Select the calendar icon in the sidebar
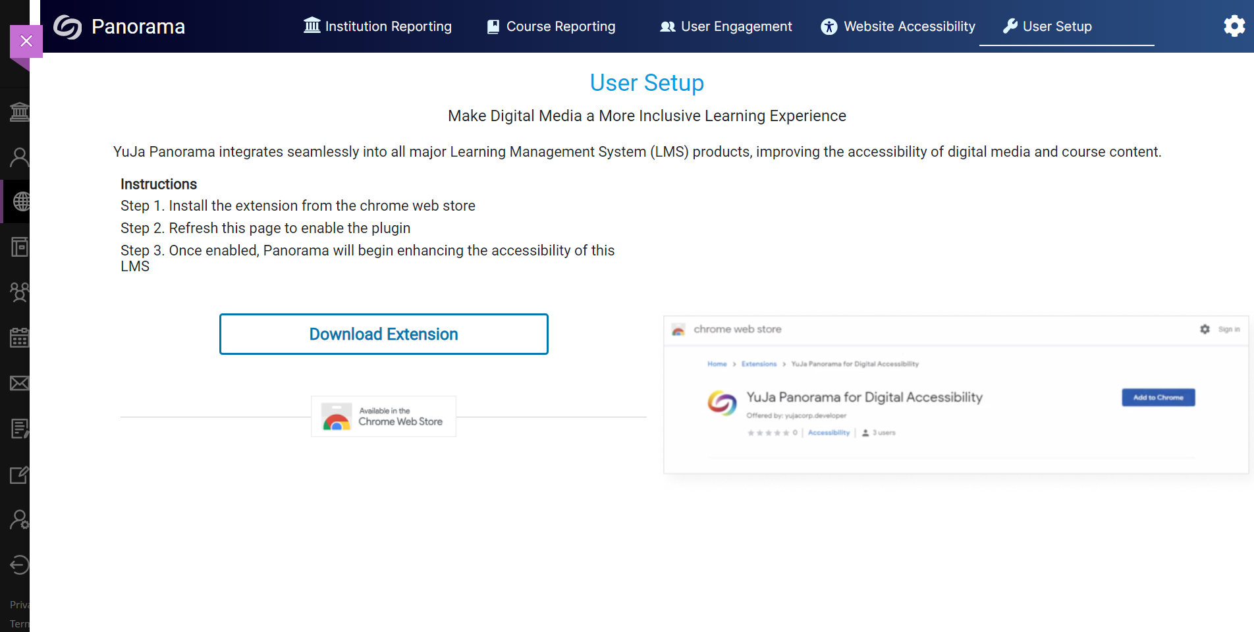 tap(19, 338)
